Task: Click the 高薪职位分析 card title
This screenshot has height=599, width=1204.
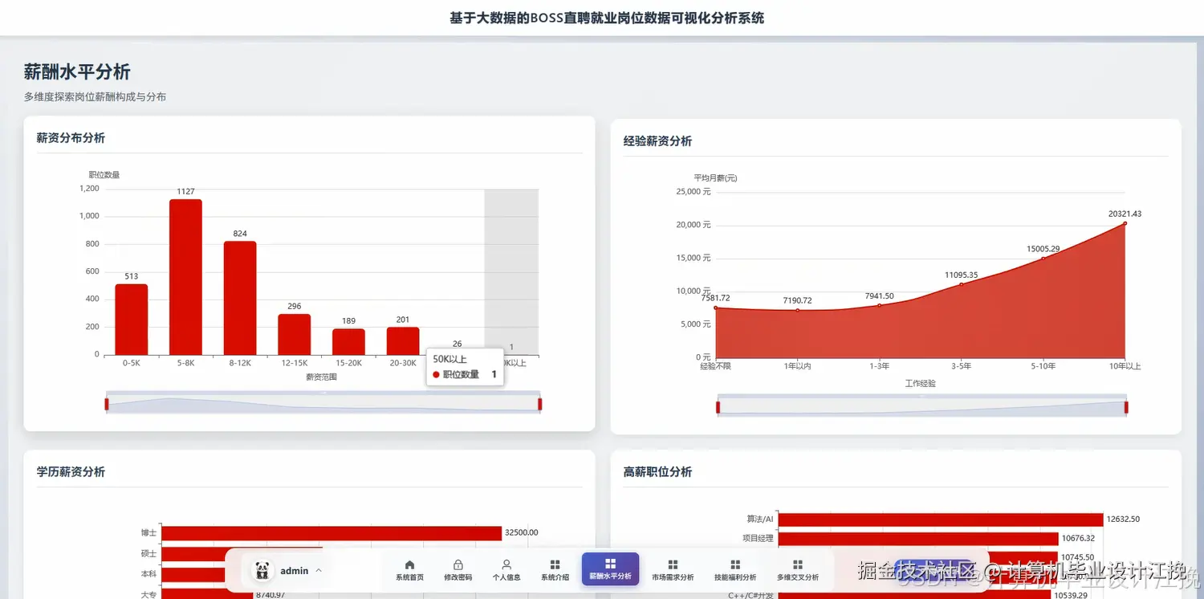Action: click(x=657, y=472)
